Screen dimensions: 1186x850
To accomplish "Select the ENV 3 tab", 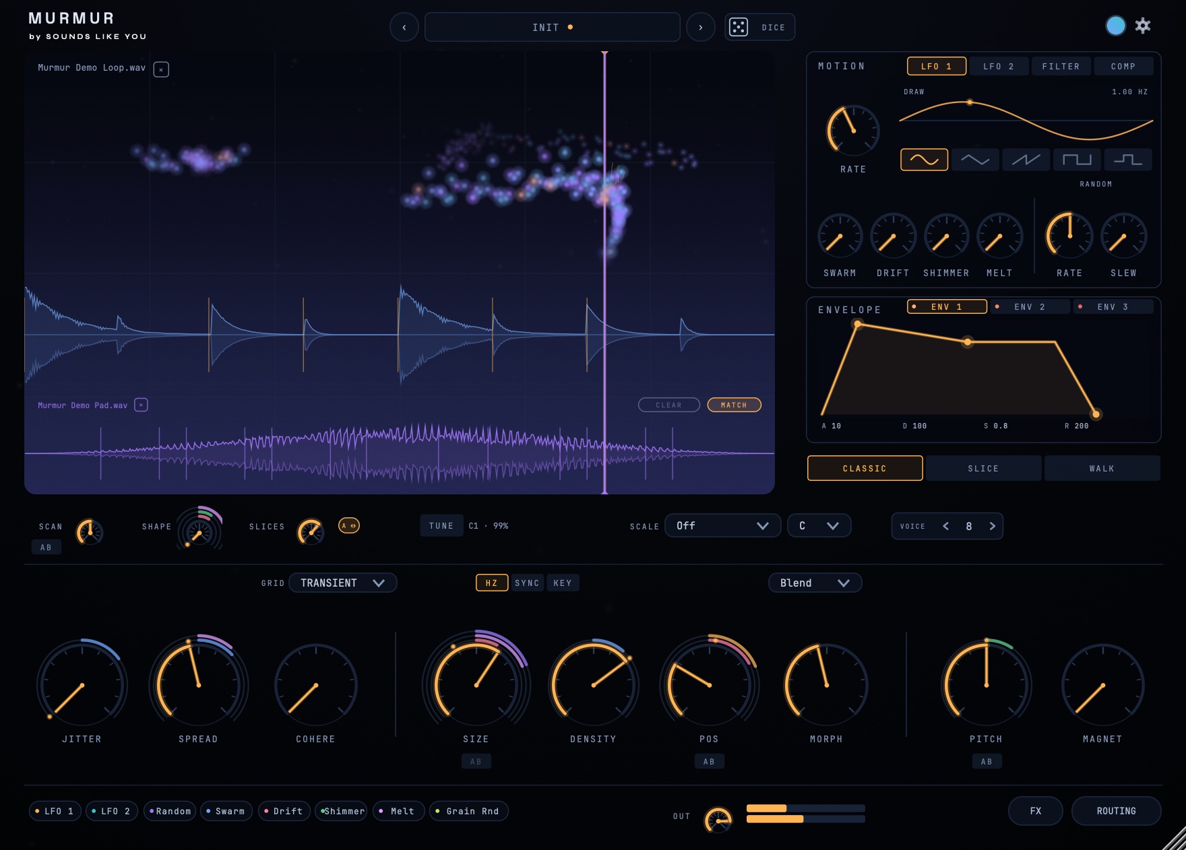I will coord(1113,306).
